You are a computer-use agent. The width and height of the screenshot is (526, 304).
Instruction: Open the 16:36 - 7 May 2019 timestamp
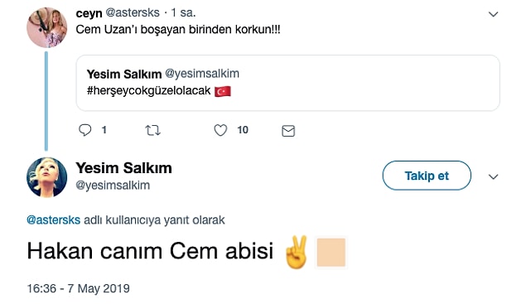point(78,288)
